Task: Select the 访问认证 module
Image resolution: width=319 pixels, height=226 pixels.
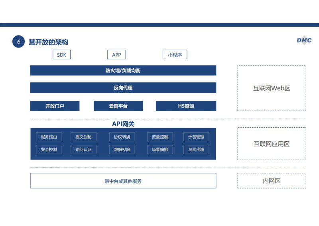Action: coord(83,150)
